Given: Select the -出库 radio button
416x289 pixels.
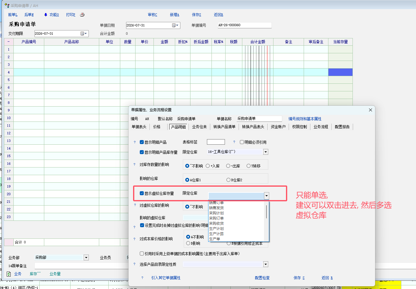Looking at the screenshot, I should (228, 166).
